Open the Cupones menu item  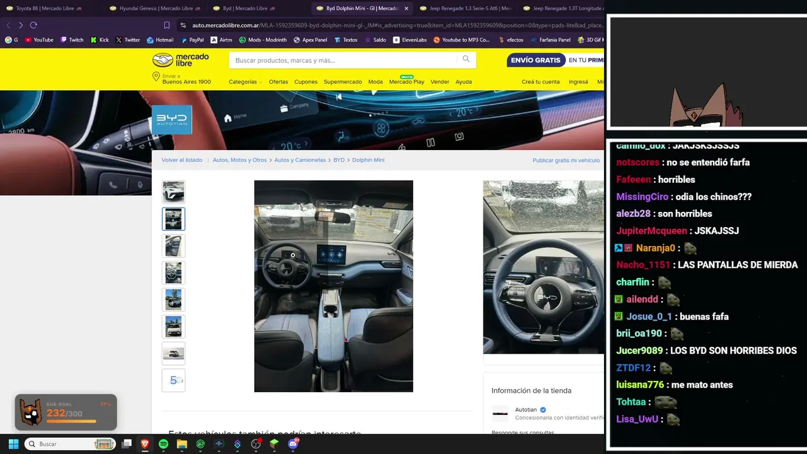pos(306,82)
